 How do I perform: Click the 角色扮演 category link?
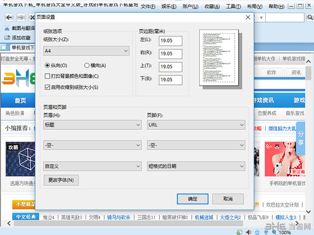coord(15,113)
